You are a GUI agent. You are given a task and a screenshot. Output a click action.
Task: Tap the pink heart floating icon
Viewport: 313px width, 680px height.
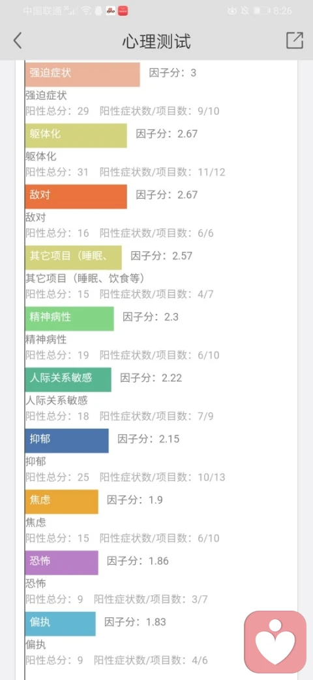click(275, 641)
